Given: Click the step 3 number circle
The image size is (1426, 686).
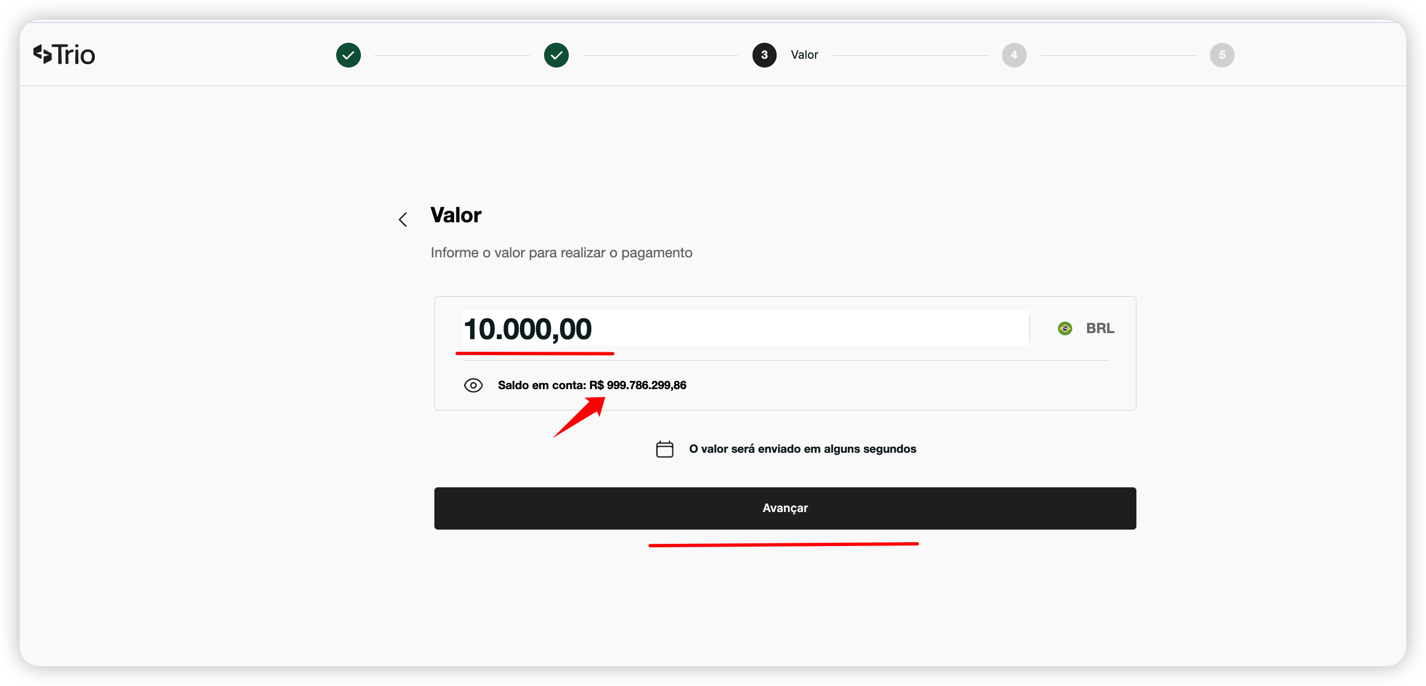Looking at the screenshot, I should [764, 55].
